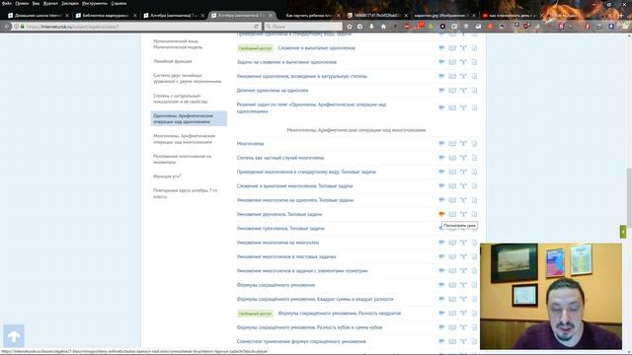Viewport: 632px width, 355px height.
Task: Select highlighted sidebar topic «Одночлены. Арифметические операции»
Action: click(189, 118)
